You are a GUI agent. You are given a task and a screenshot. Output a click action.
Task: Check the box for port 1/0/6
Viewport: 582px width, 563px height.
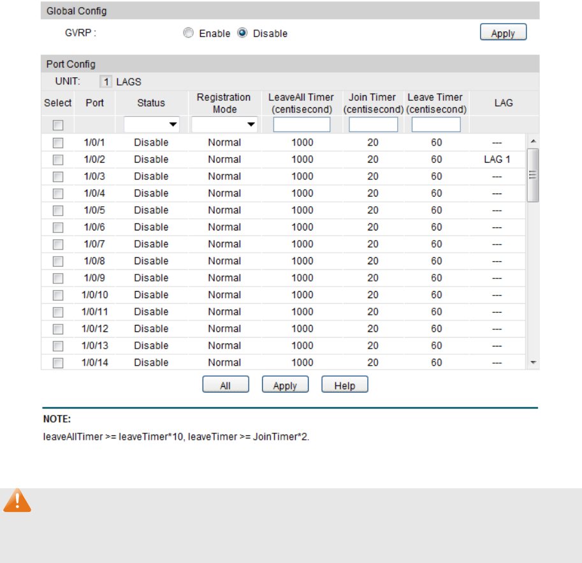coord(58,227)
